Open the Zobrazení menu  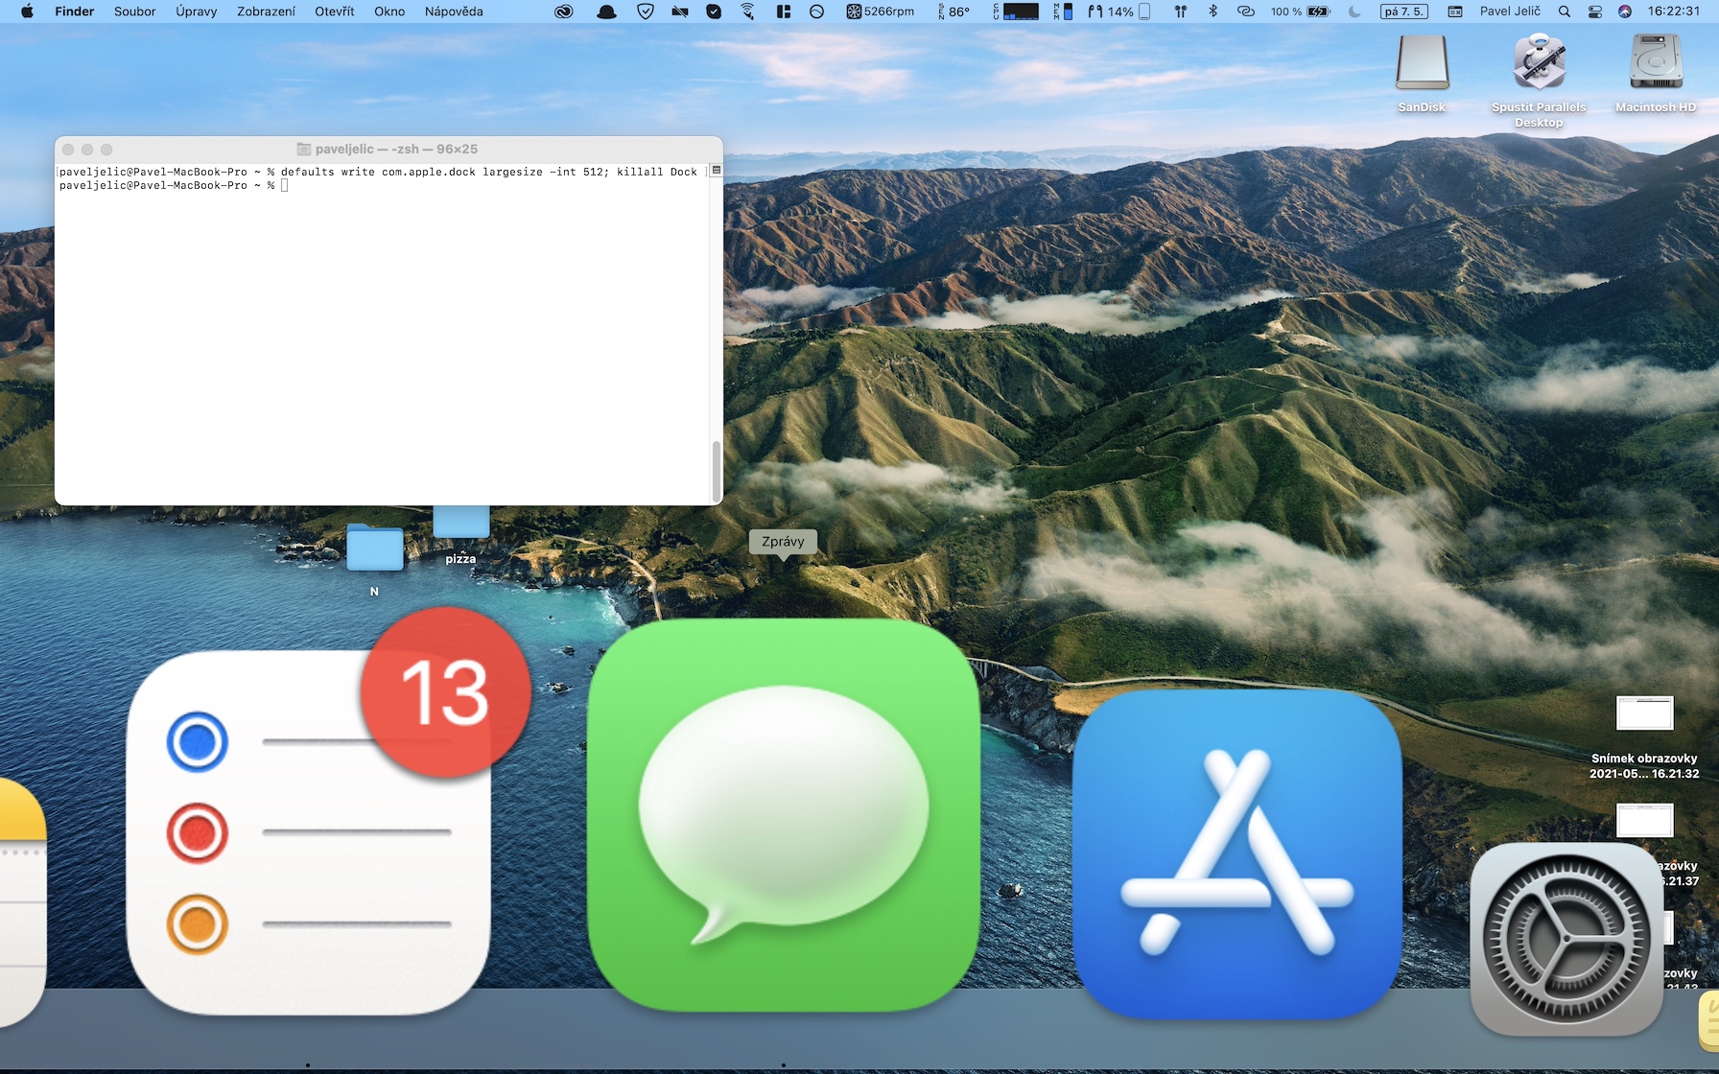tap(266, 12)
